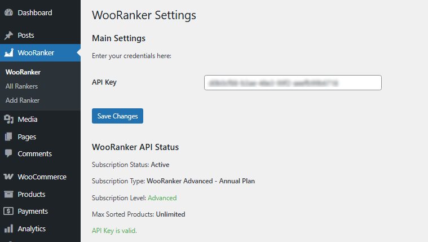428x242 pixels.
Task: Click the WooCommerce logo icon
Action: tap(8, 177)
